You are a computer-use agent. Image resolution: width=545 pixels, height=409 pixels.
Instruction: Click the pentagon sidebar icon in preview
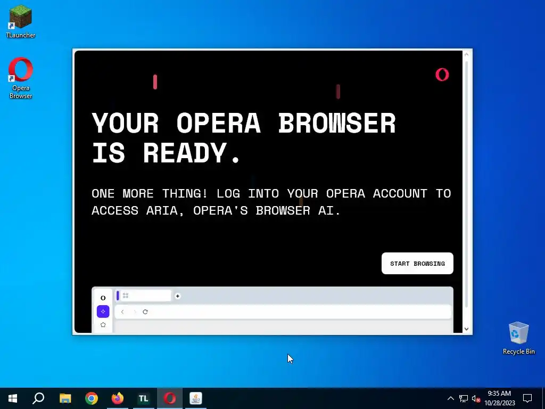[103, 324]
